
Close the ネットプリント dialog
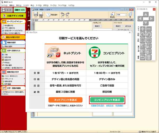point(130,32)
